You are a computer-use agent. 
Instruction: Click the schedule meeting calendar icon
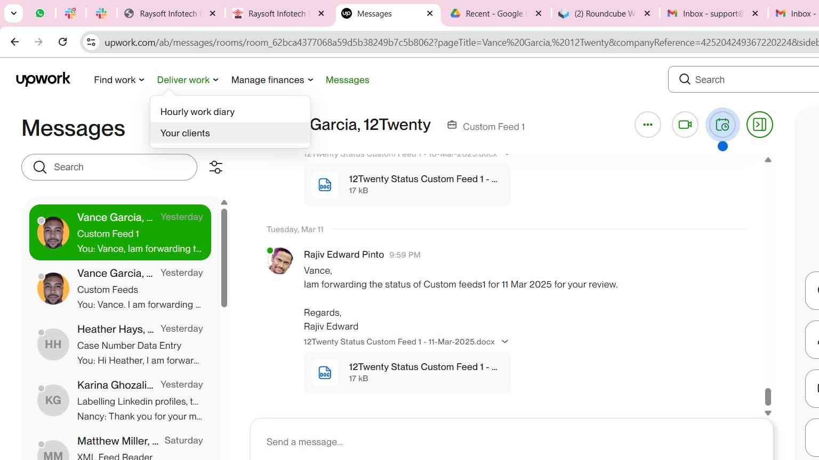(722, 125)
